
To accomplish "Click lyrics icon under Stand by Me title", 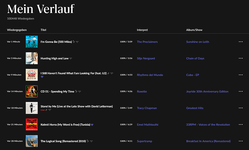I will (x=46, y=110).
